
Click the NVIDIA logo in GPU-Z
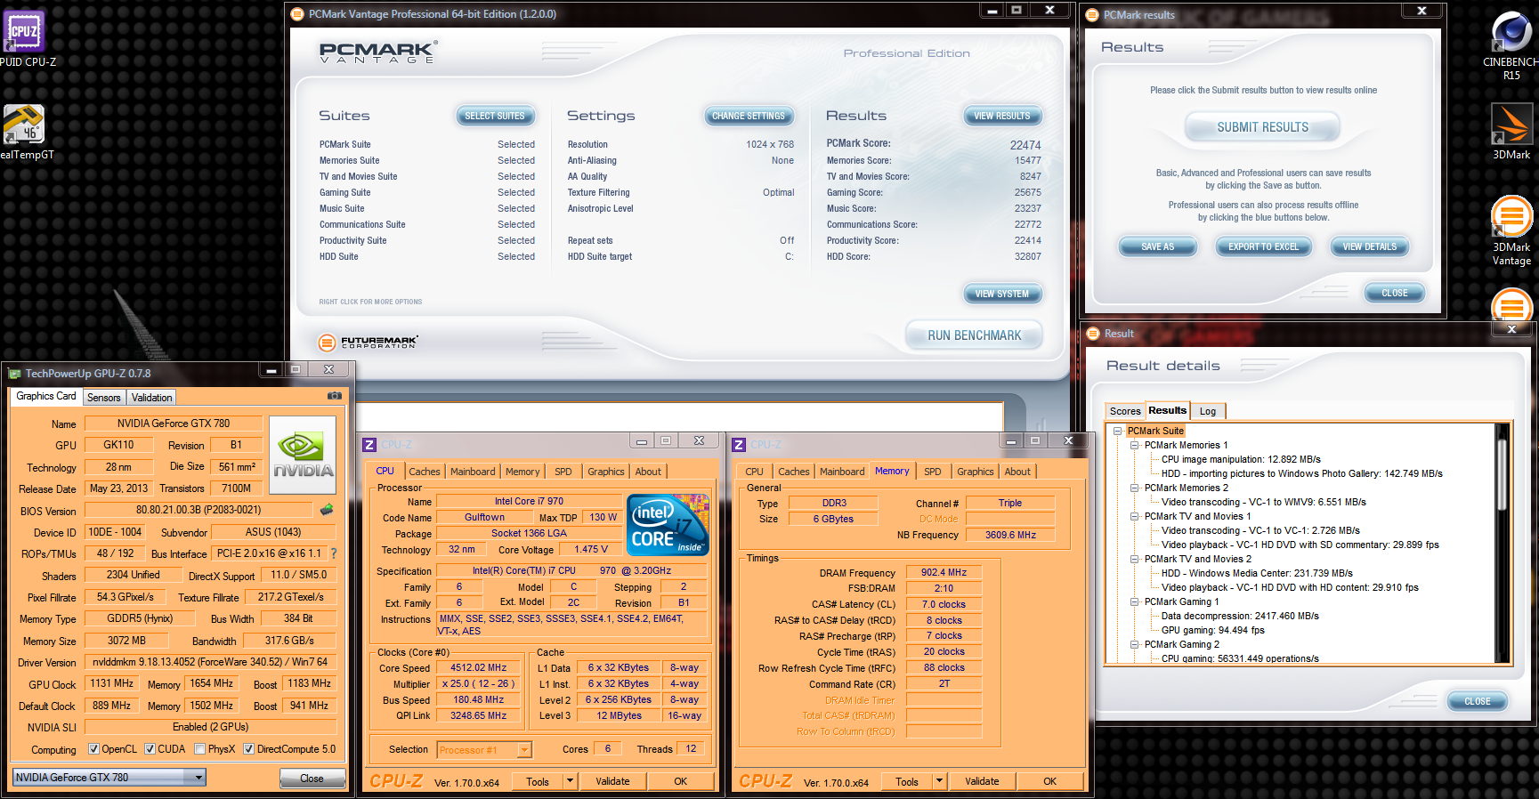point(303,456)
